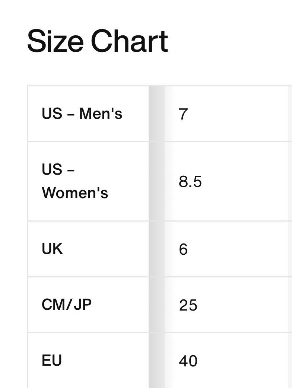Select the CM/JP value 25 cell
The width and height of the screenshot is (292, 388).
point(226,305)
